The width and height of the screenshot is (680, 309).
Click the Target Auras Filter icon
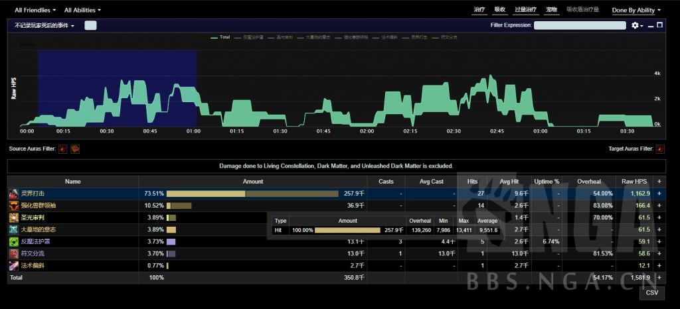point(660,149)
